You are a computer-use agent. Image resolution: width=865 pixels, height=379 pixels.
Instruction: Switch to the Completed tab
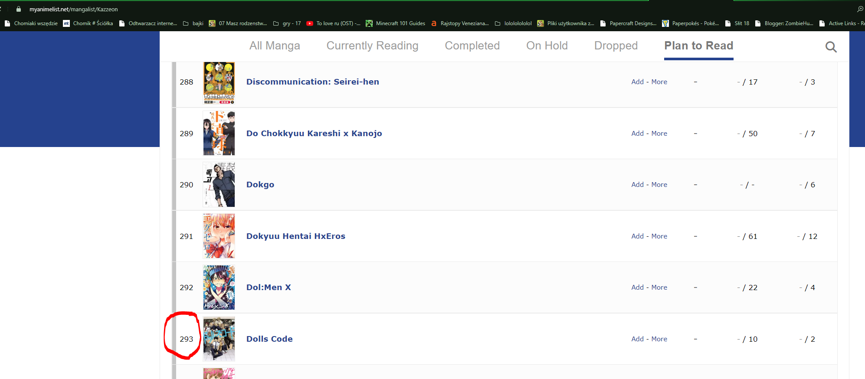click(472, 46)
